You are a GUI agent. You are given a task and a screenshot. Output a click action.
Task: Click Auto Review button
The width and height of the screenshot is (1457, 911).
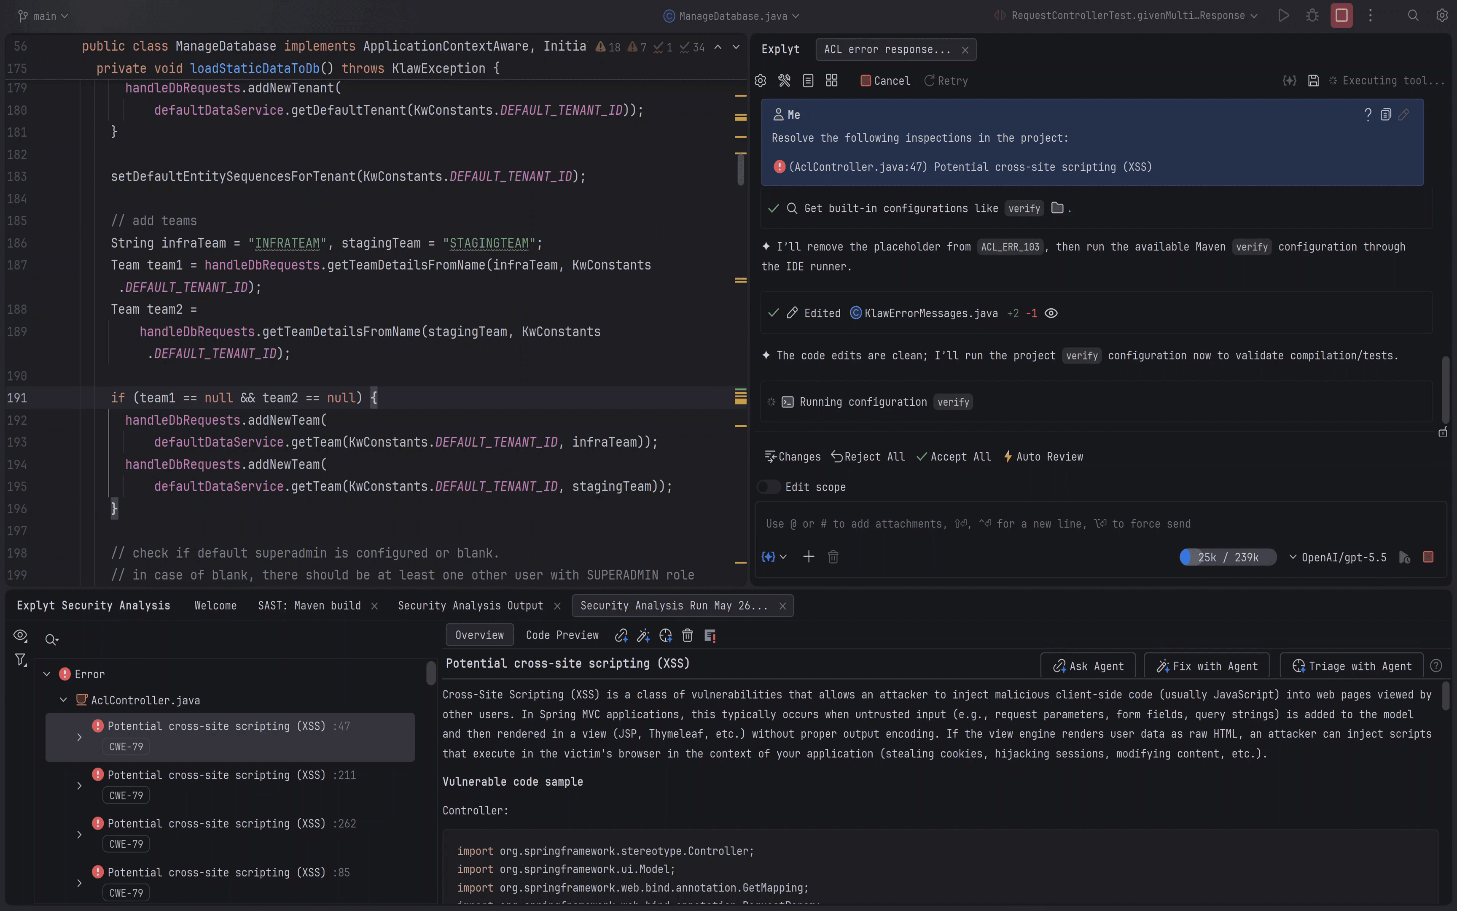1043,457
